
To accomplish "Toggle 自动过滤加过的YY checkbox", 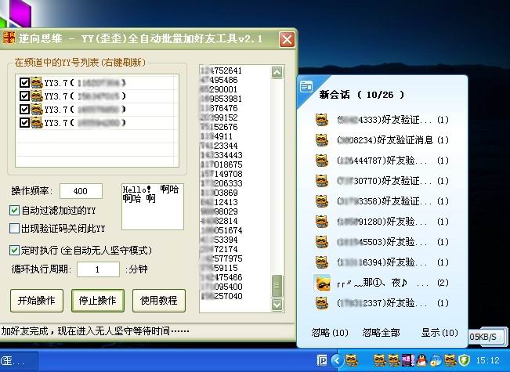I will click(14, 211).
